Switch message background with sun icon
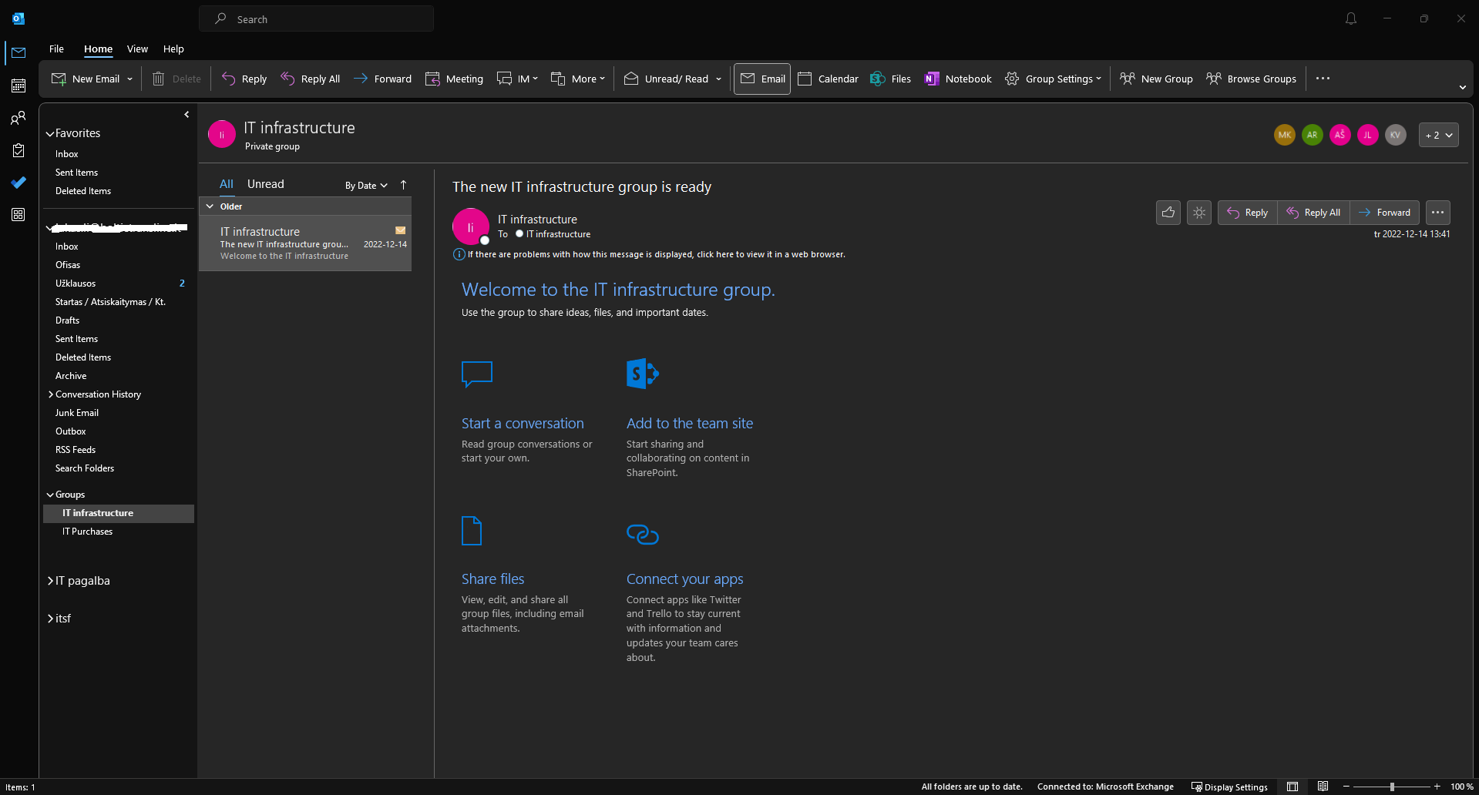Image resolution: width=1479 pixels, height=795 pixels. click(1199, 213)
